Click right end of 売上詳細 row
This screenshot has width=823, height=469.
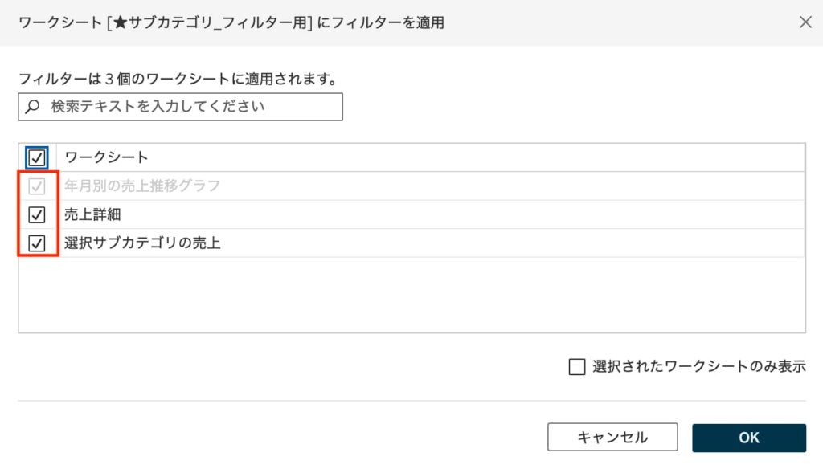(x=772, y=214)
